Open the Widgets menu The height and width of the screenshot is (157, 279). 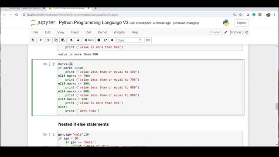pyautogui.click(x=119, y=32)
